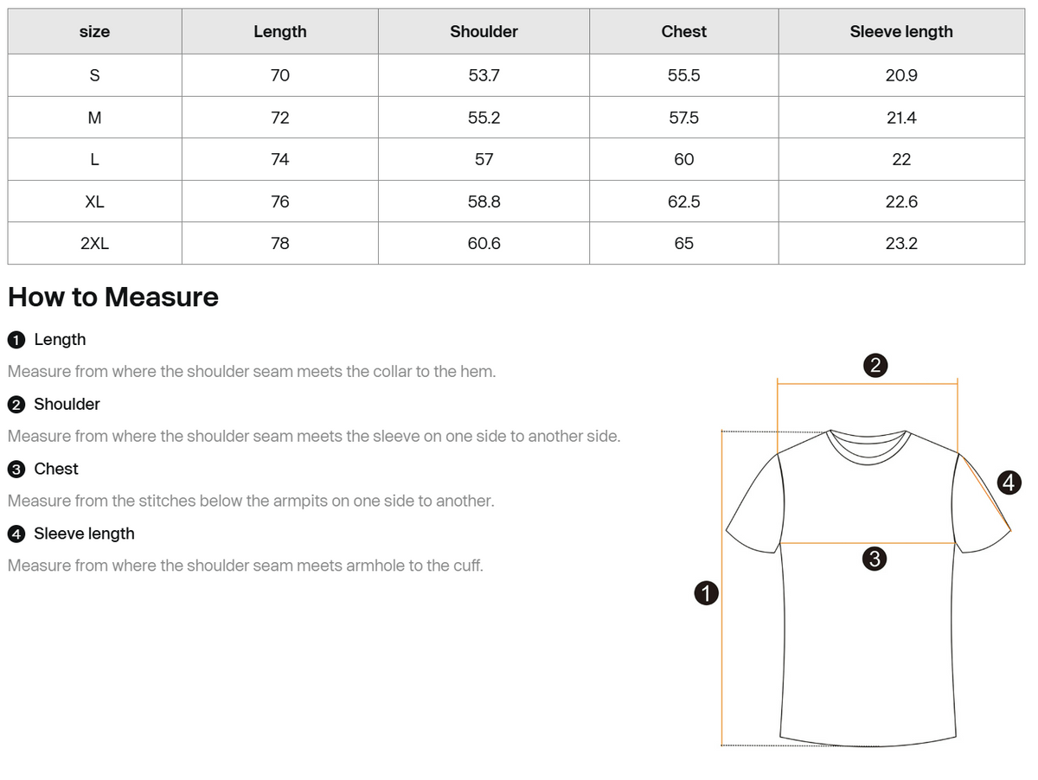The image size is (1038, 780).
Task: Click the number 2 bullet beside Shoulder heading
Action: (x=16, y=405)
